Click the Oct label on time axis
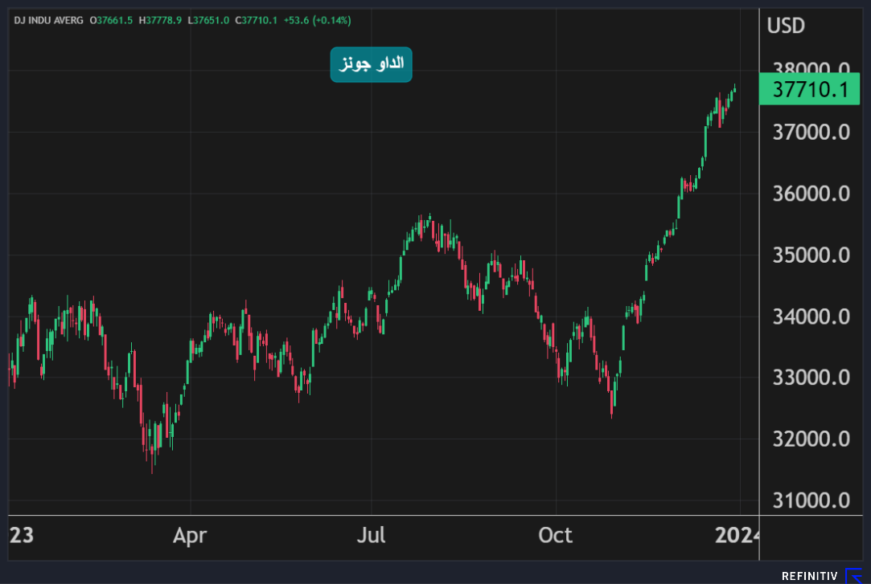 555,535
